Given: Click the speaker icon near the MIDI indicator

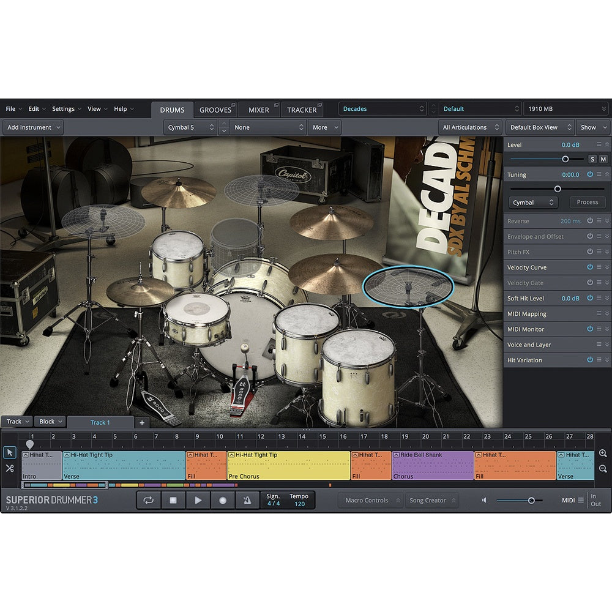Looking at the screenshot, I should [483, 500].
